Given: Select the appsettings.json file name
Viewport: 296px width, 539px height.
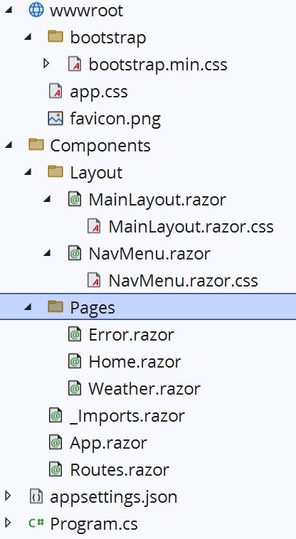Looking at the screenshot, I should point(113,498).
